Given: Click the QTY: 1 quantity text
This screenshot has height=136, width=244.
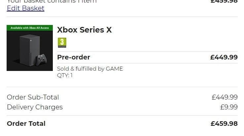Looking at the screenshot, I should 65,75.
